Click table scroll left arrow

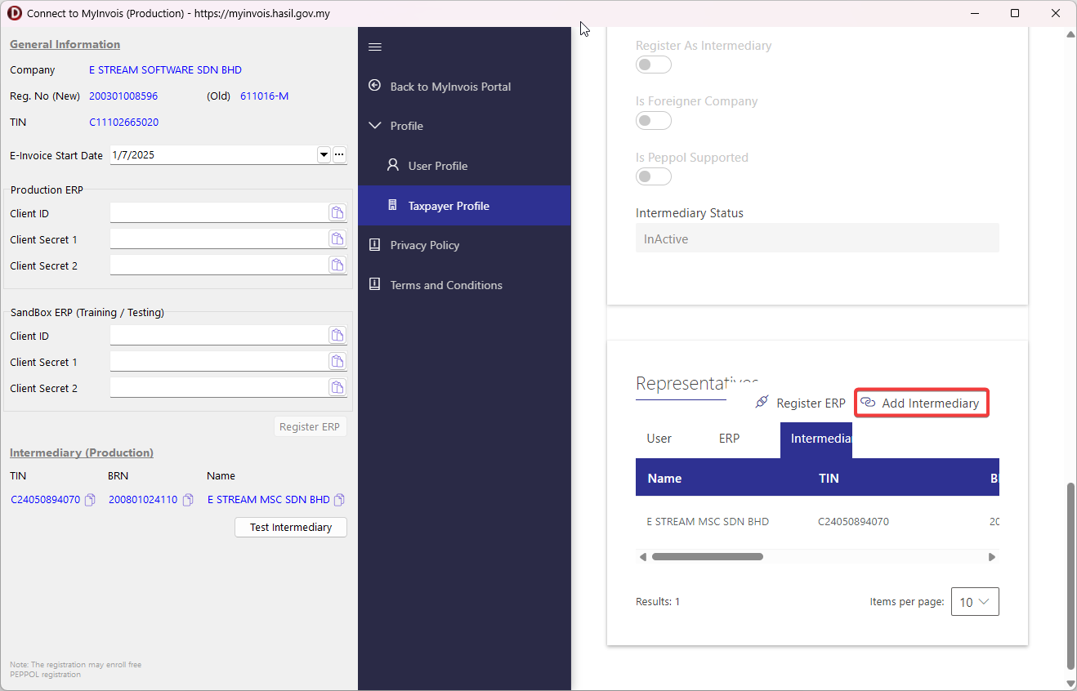point(643,557)
